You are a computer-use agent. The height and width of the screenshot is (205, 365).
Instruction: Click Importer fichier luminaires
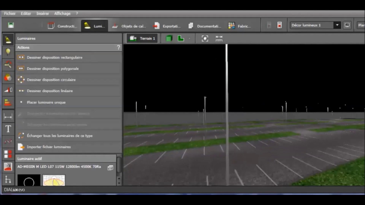69,147
